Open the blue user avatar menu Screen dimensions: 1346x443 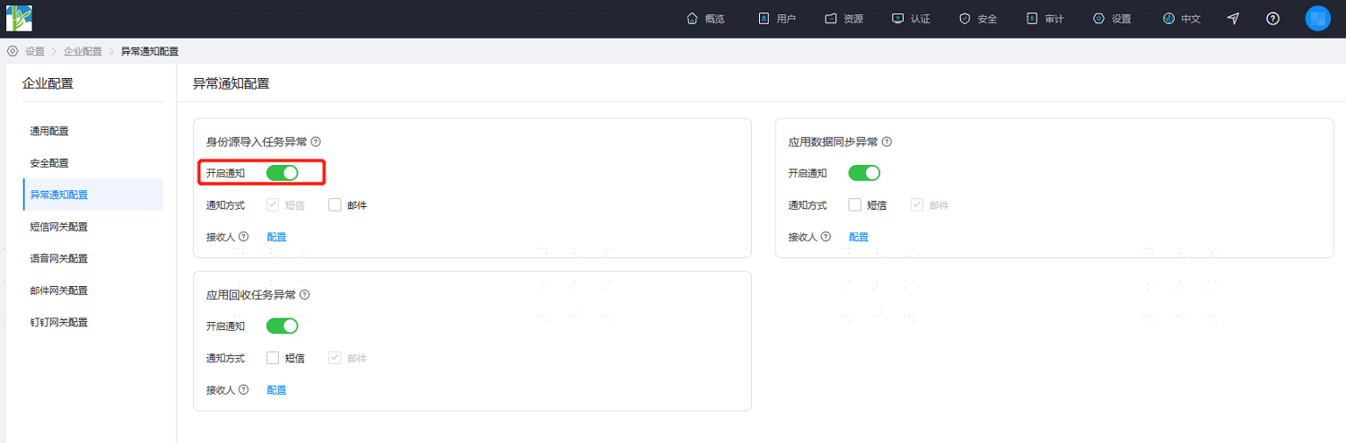tap(1317, 19)
